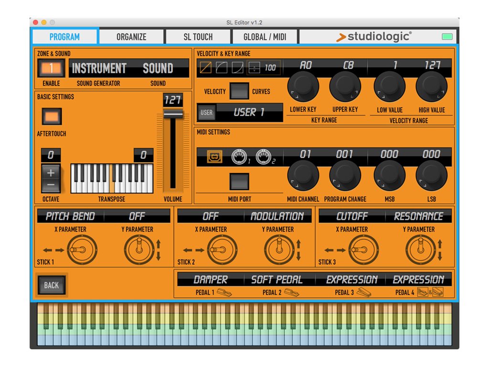Click Stick 3 X parameter joystick
Image resolution: width=489 pixels, height=367 pixels.
363,250
